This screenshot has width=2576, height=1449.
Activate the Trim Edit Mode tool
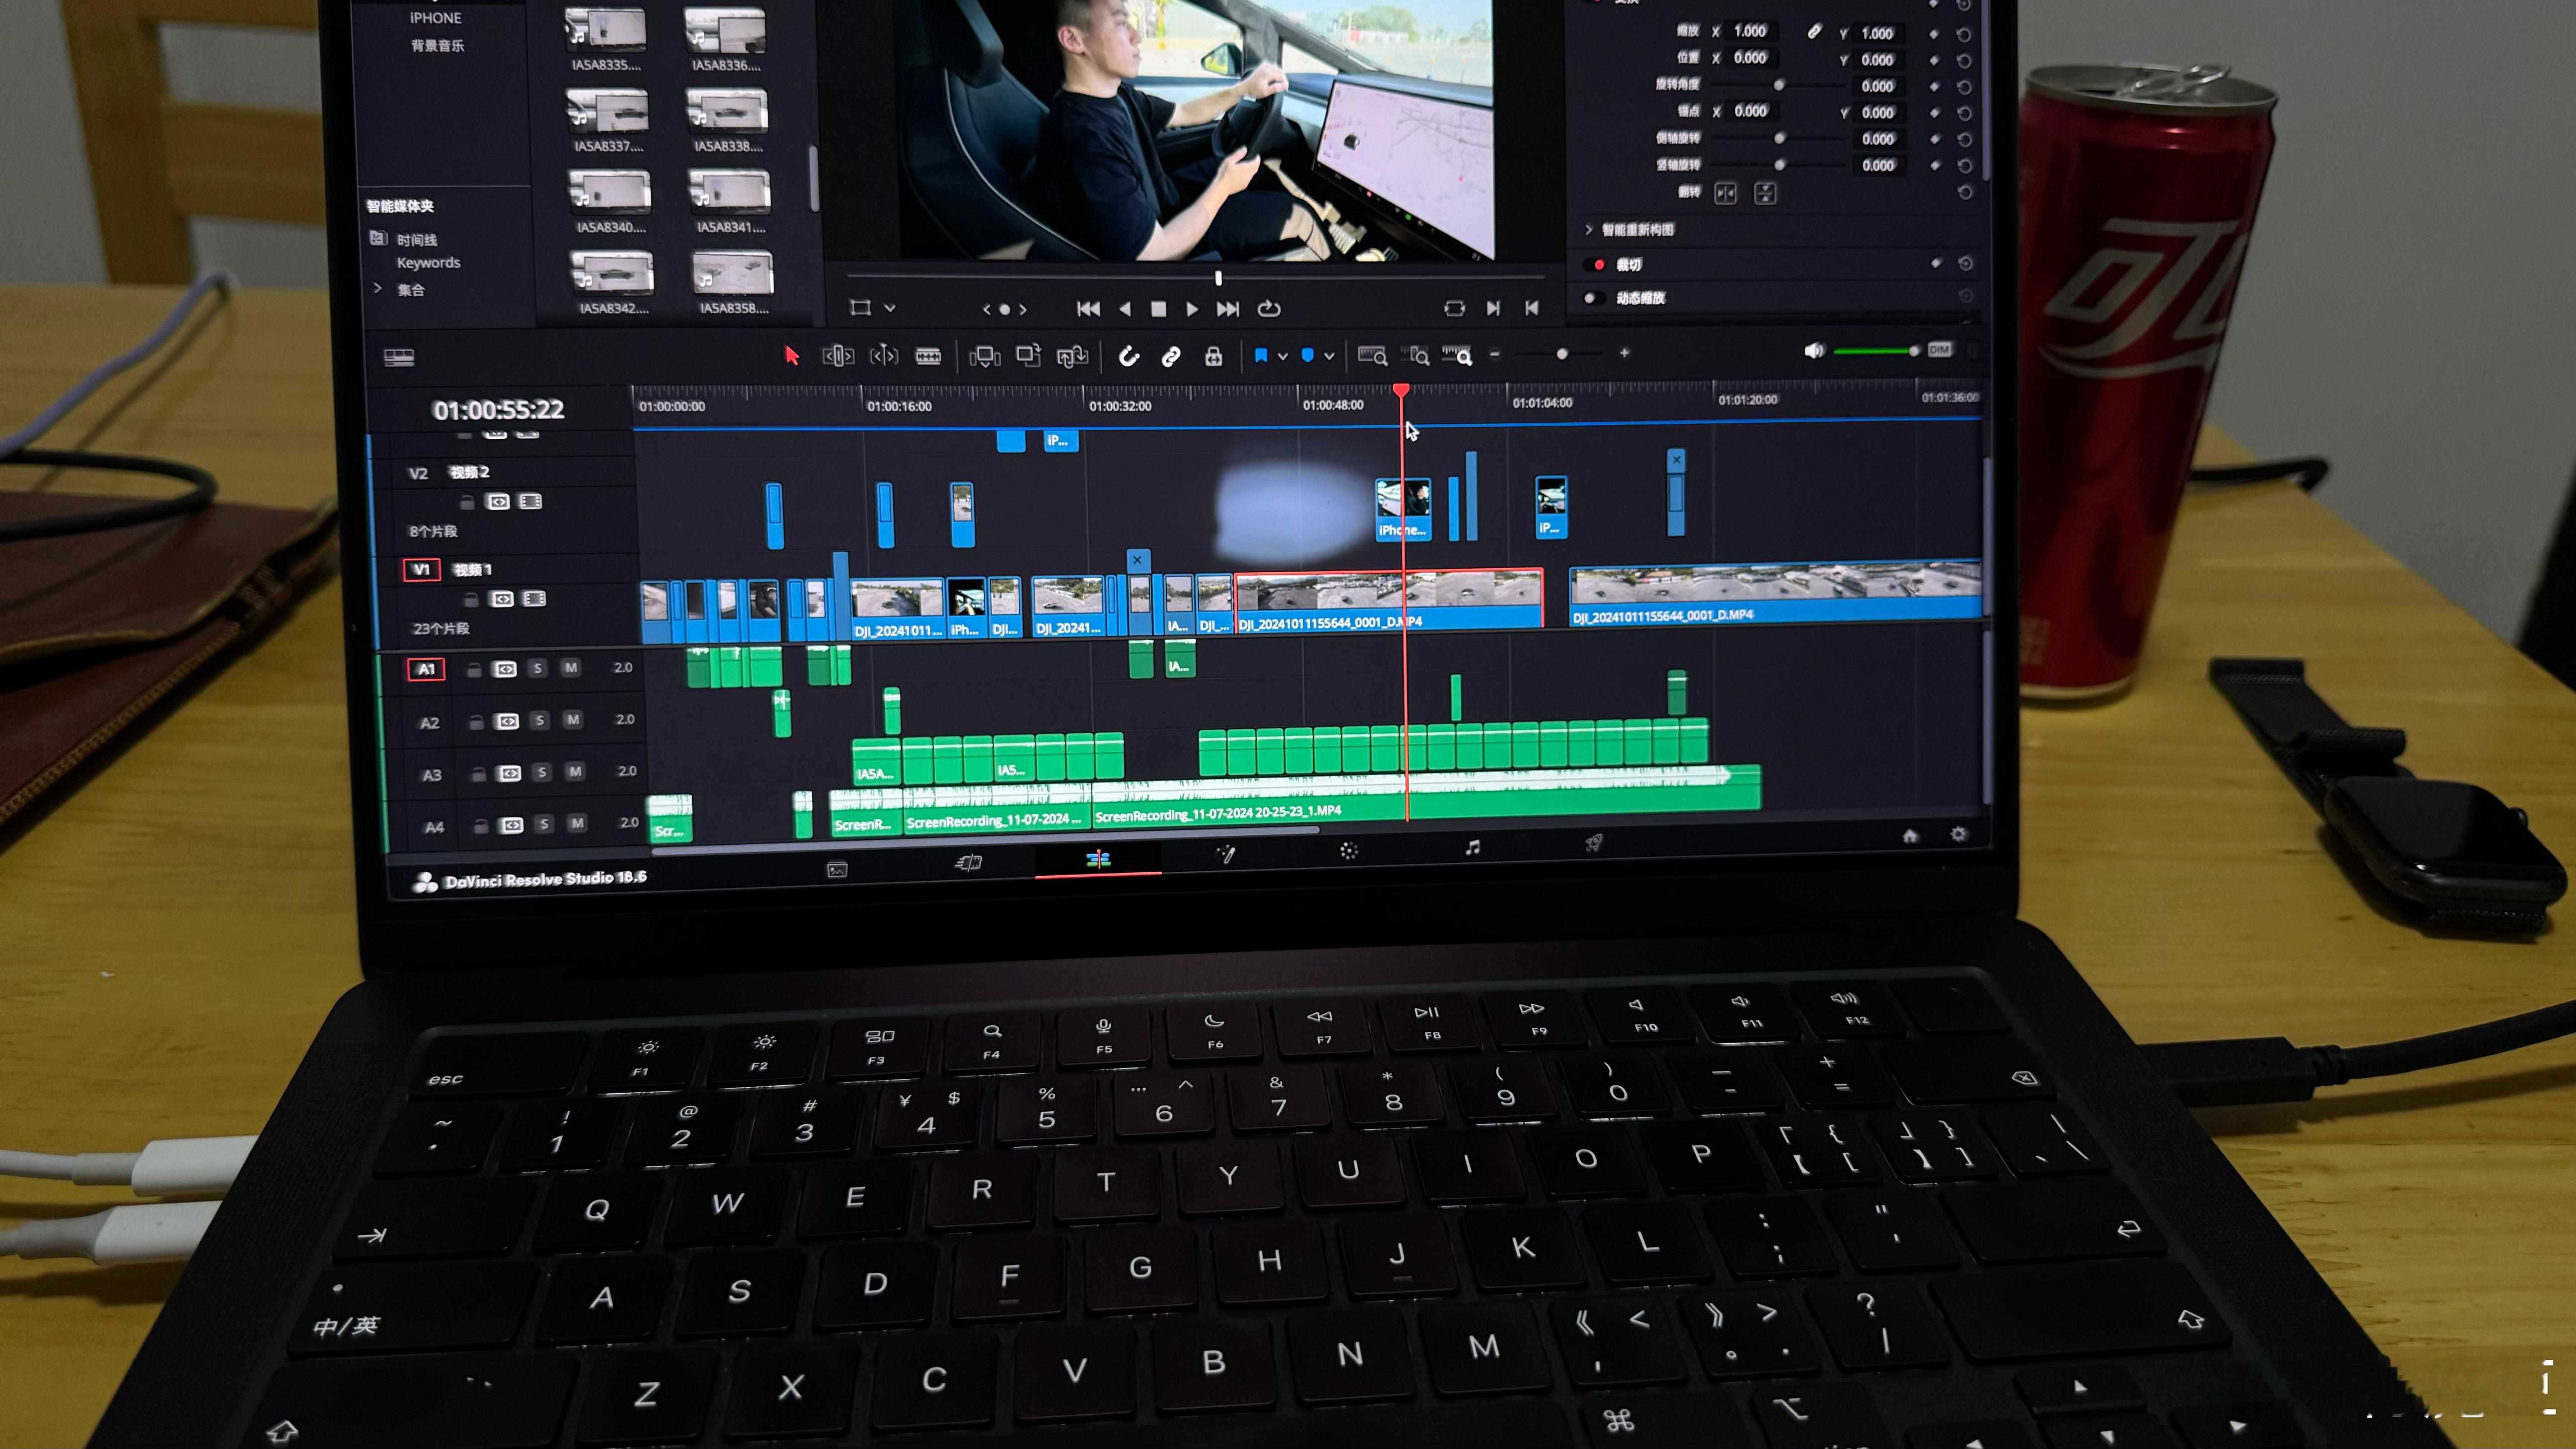coord(838,356)
